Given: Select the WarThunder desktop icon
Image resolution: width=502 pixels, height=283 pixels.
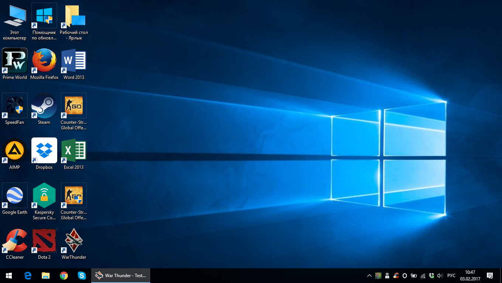Looking at the screenshot, I should click(74, 241).
